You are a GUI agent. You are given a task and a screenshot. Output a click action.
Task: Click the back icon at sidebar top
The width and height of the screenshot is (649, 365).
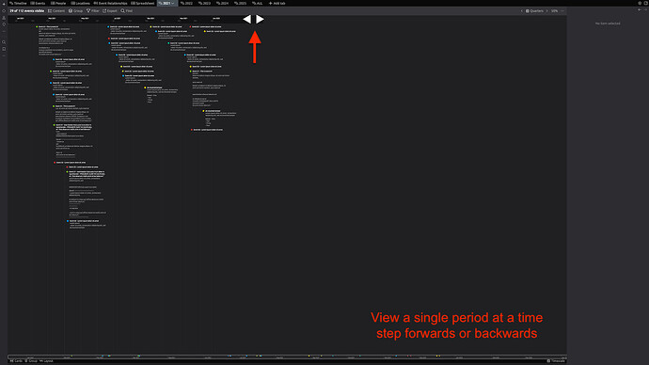click(4, 3)
